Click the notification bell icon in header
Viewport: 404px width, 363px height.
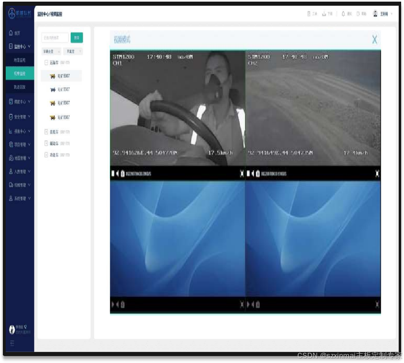(343, 14)
